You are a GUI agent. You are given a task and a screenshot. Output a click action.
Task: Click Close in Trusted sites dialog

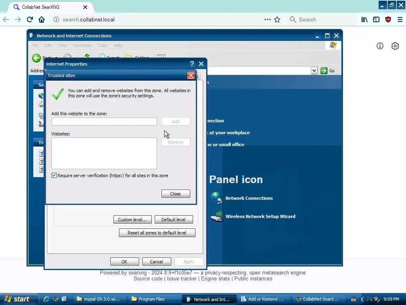coord(176,194)
